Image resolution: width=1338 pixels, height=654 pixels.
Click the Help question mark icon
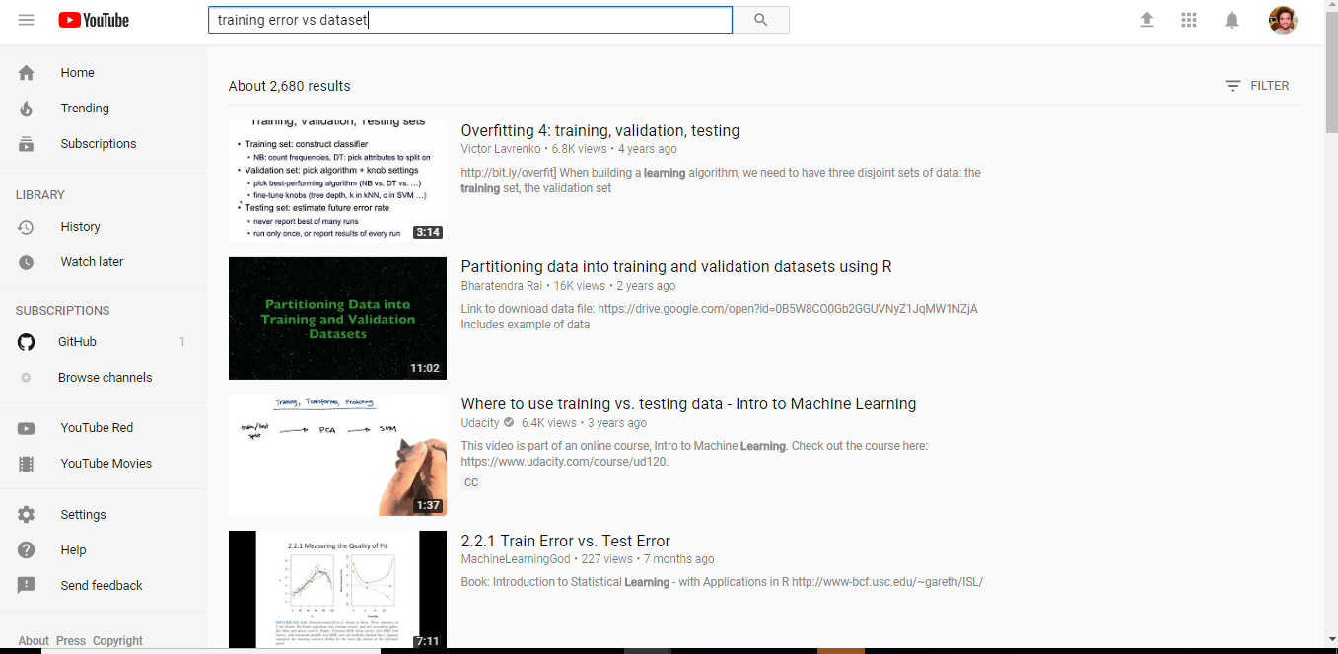click(x=27, y=550)
